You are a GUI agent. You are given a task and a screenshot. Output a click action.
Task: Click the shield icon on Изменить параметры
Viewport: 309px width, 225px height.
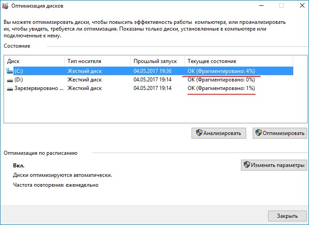click(x=246, y=165)
